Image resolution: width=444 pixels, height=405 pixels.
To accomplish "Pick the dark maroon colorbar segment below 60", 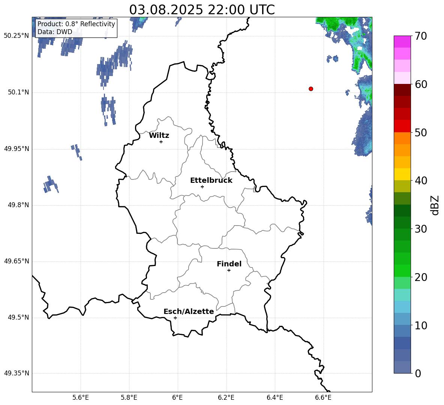I will tap(402, 90).
